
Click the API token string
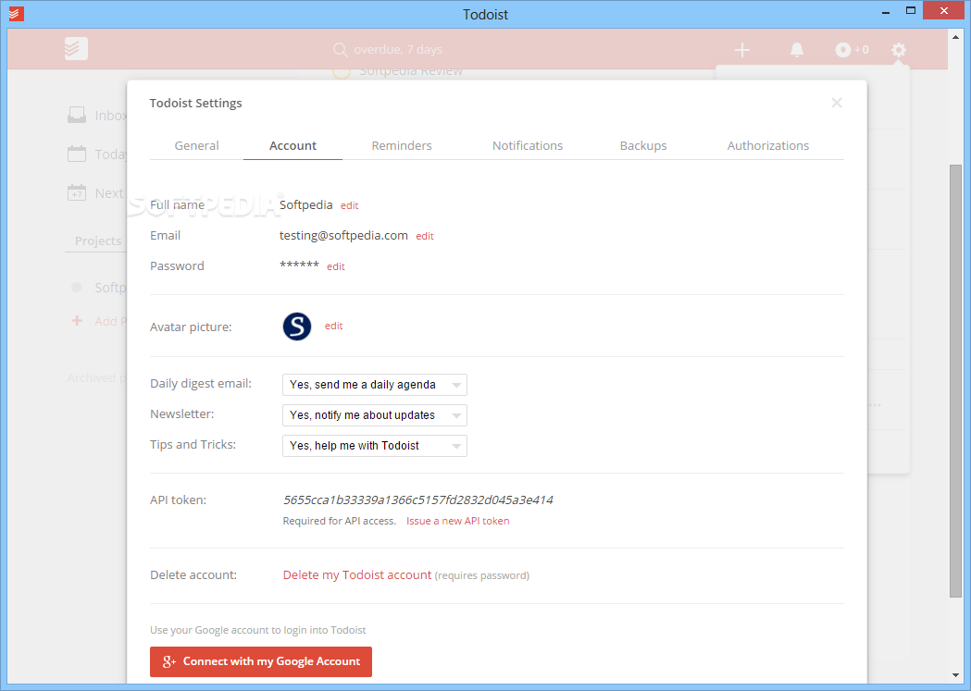[x=418, y=500]
